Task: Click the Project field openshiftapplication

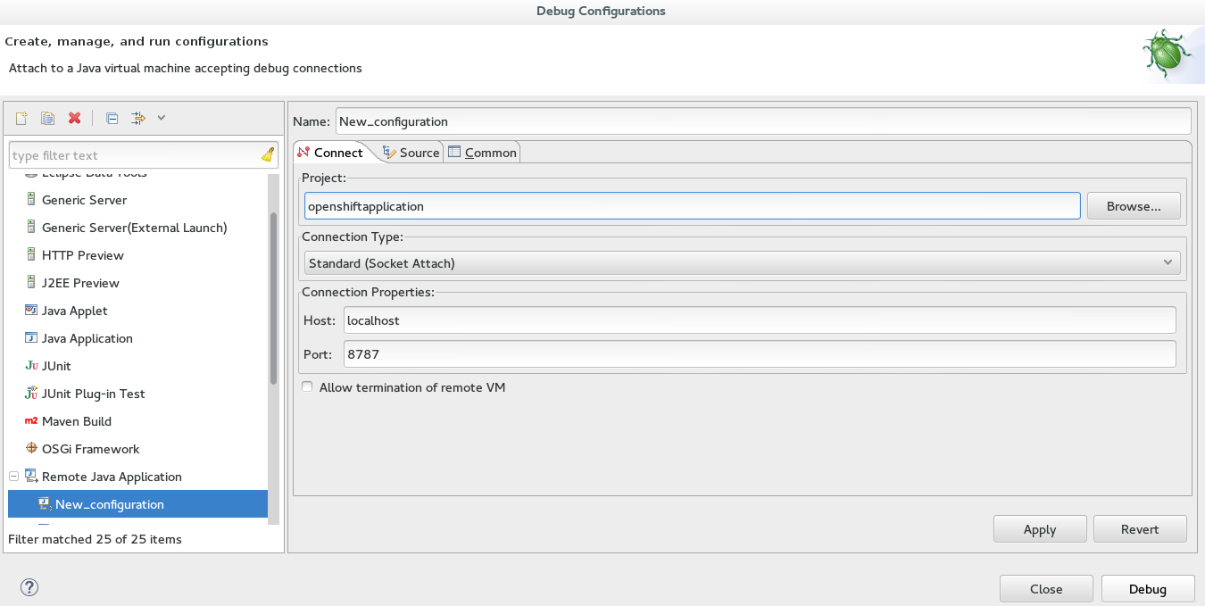Action: 693,206
